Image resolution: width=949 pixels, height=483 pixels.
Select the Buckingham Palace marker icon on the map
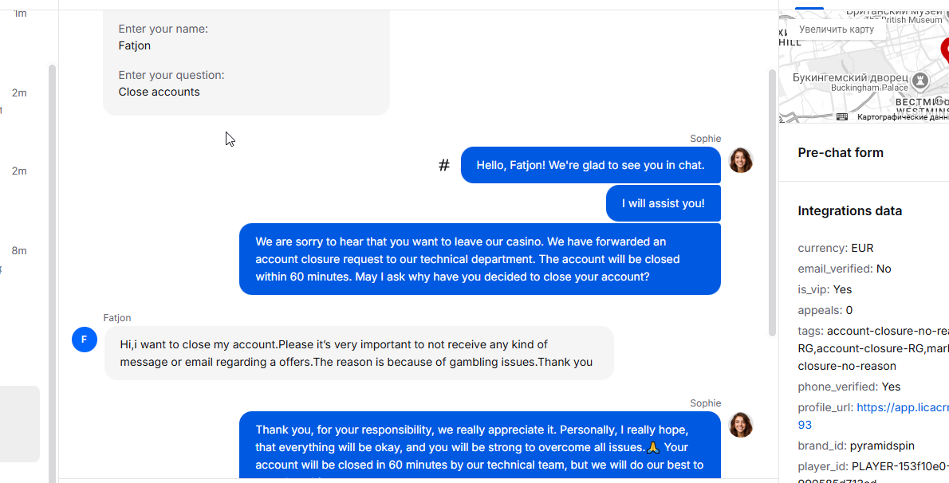pyautogui.click(x=920, y=80)
